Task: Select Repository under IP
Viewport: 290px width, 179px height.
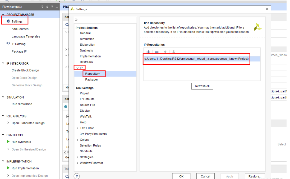Action: tap(93, 74)
